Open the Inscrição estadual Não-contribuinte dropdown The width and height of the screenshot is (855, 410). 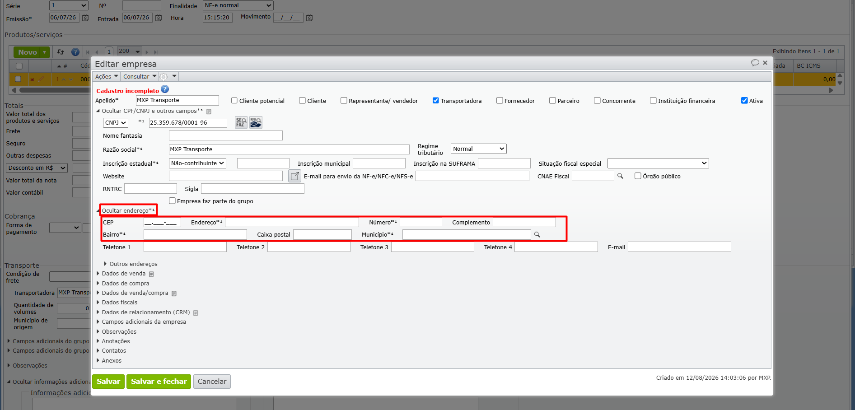click(x=197, y=163)
